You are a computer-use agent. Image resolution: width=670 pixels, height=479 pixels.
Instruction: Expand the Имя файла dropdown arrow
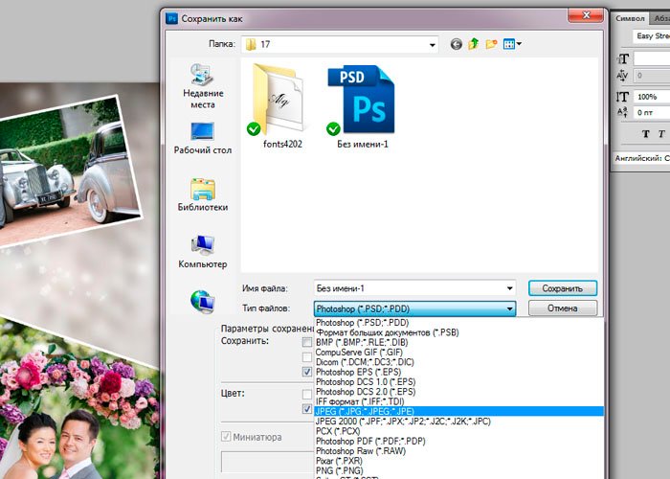click(507, 288)
